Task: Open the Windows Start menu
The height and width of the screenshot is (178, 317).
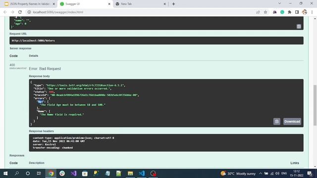Action: 5,174
